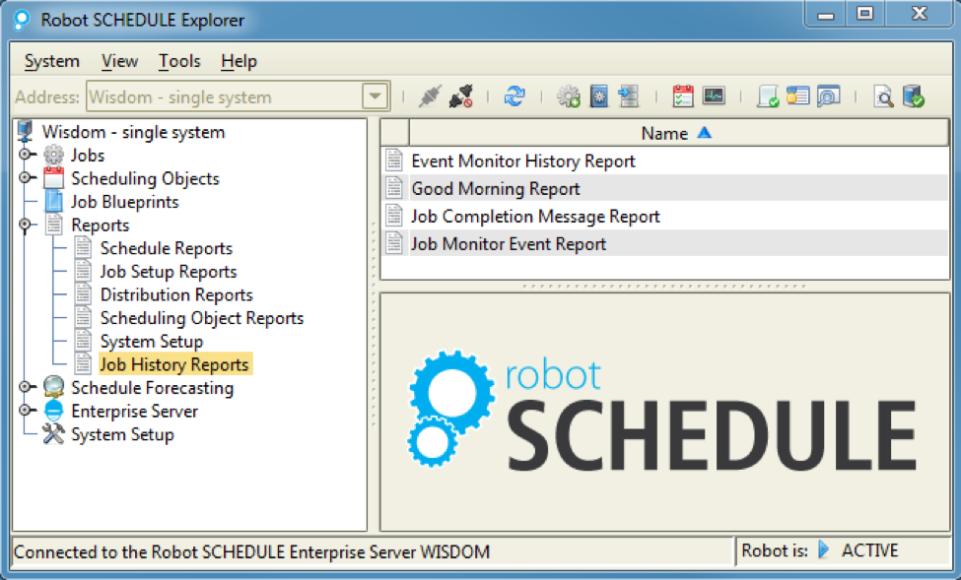Click the blue book with gear icon

599,97
